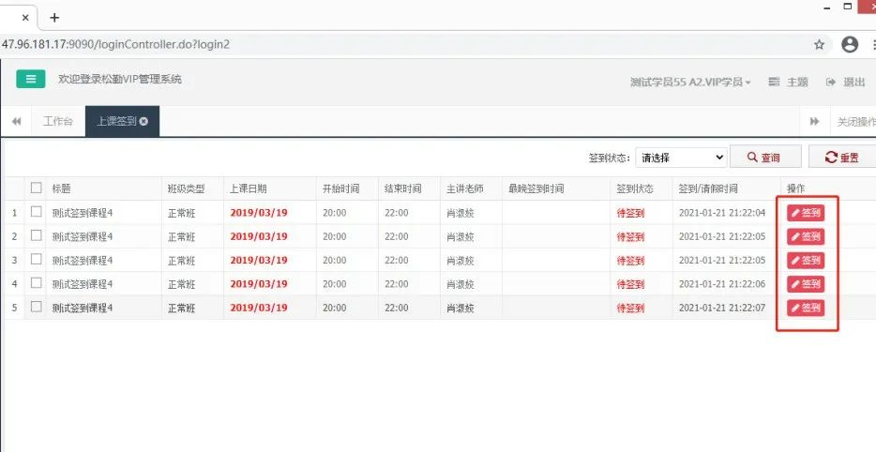Log out using the 退出 link

[x=845, y=83]
